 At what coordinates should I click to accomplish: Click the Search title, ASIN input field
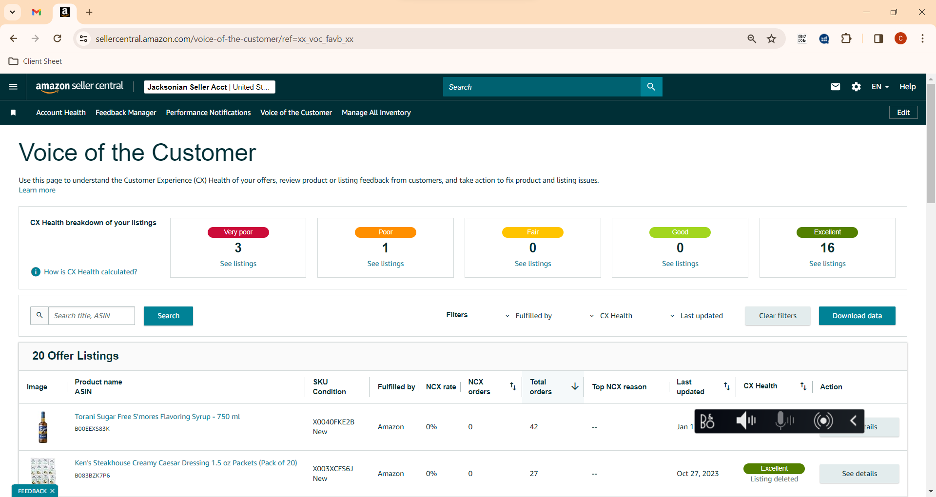click(x=92, y=316)
